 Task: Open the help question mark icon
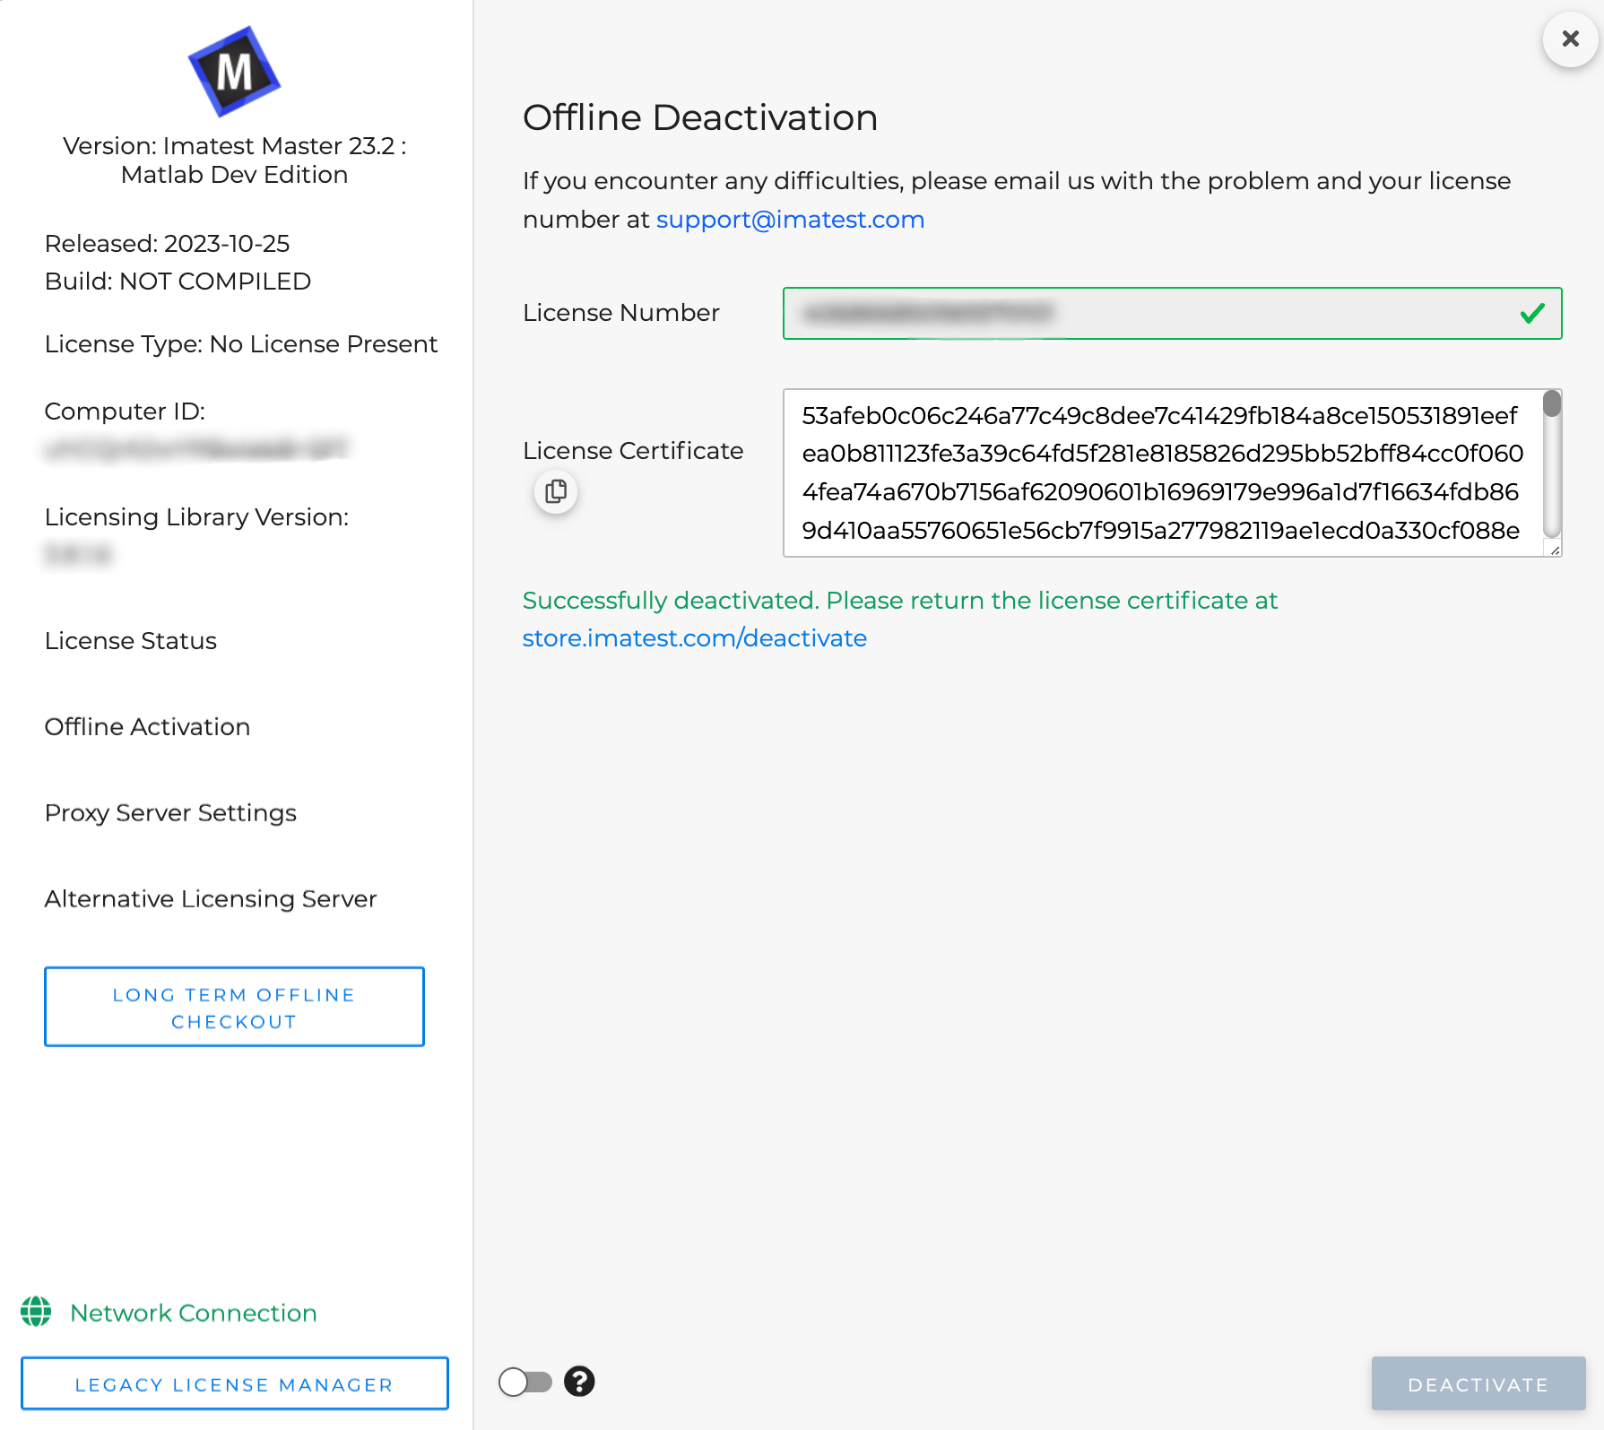click(x=579, y=1382)
